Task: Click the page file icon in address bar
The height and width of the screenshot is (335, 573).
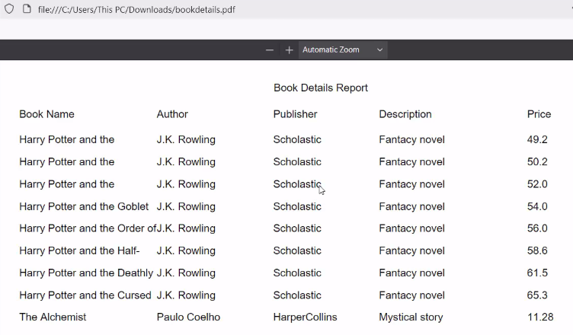Action: (27, 9)
